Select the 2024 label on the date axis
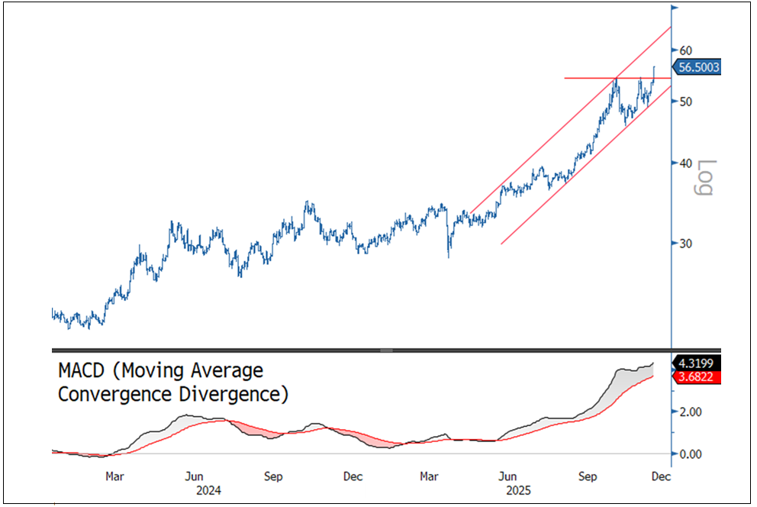The height and width of the screenshot is (507, 757). (209, 490)
